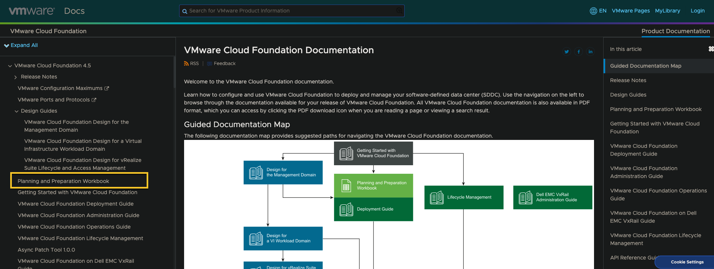Jump to Guided Documentation Map section
This screenshot has height=269, width=714.
pyautogui.click(x=646, y=66)
